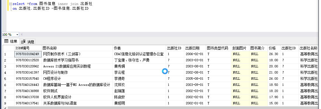Select author cell 丁宝康、张守志、严勇
Image resolution: width=321 pixels, height=109 pixels.
pyautogui.click(x=139, y=60)
